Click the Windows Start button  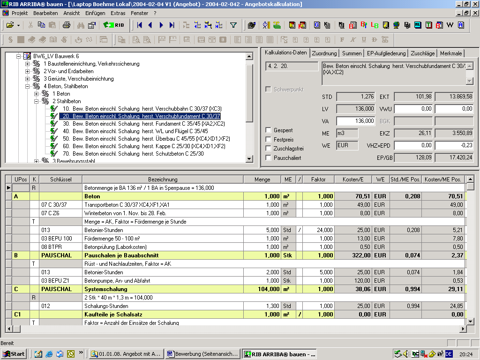[14, 353]
